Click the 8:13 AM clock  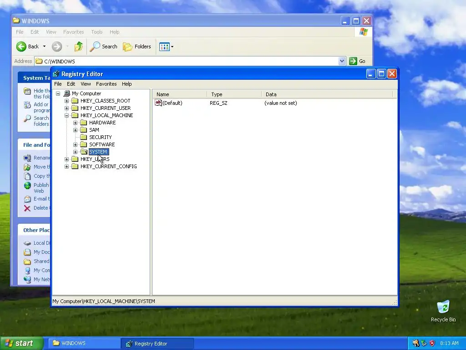click(449, 343)
